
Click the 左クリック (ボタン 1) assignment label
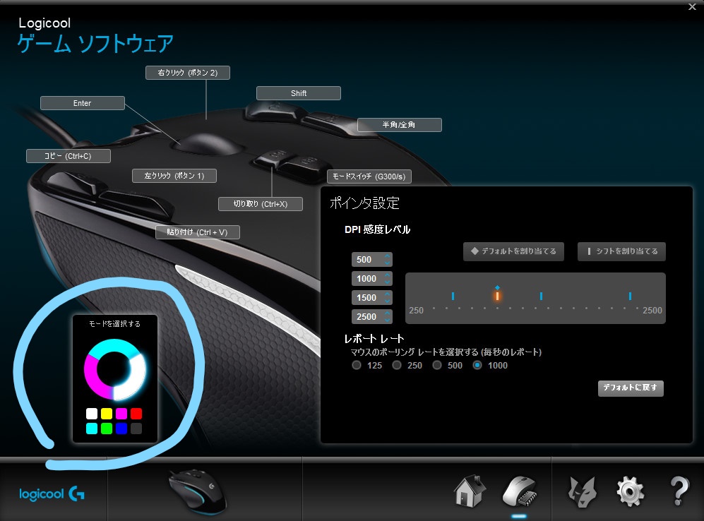pyautogui.click(x=174, y=176)
